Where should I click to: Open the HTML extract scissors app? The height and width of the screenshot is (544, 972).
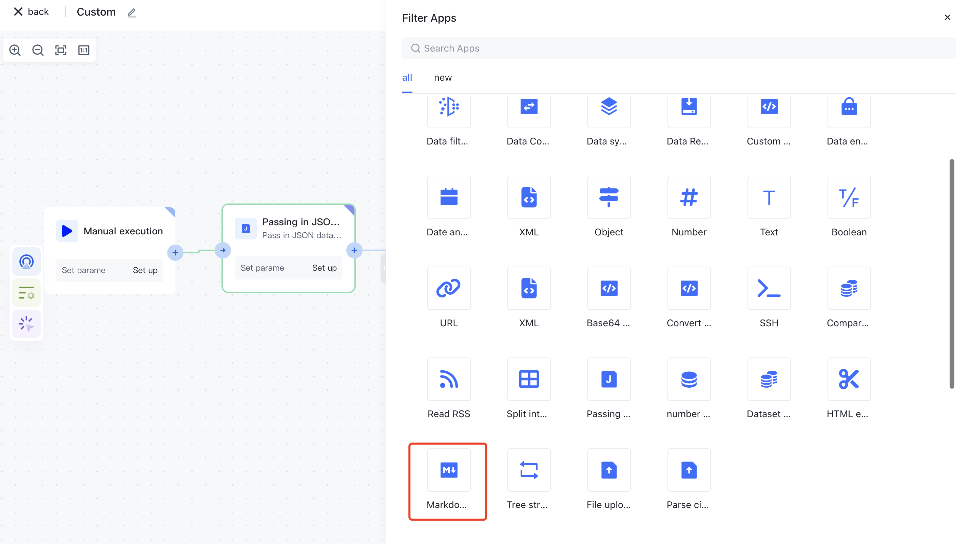[849, 379]
